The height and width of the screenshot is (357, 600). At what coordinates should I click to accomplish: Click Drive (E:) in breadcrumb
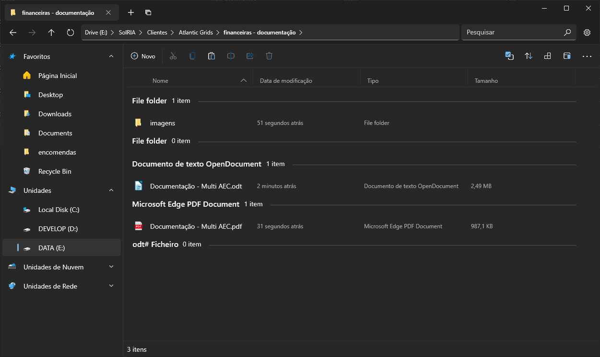click(96, 33)
